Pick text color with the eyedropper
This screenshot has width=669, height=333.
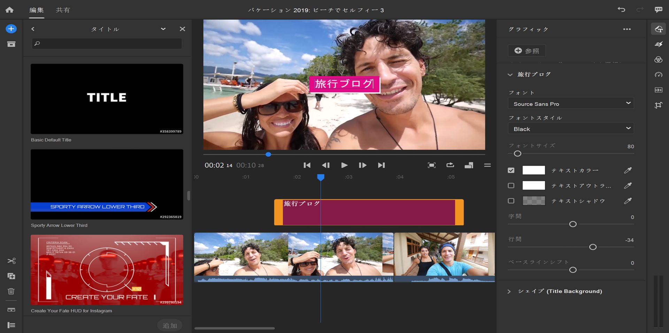point(628,170)
